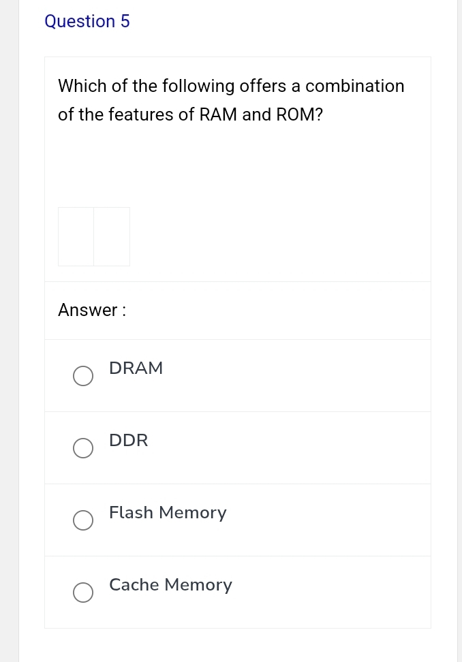Click the "Answer :" label
462x662 pixels.
point(92,311)
